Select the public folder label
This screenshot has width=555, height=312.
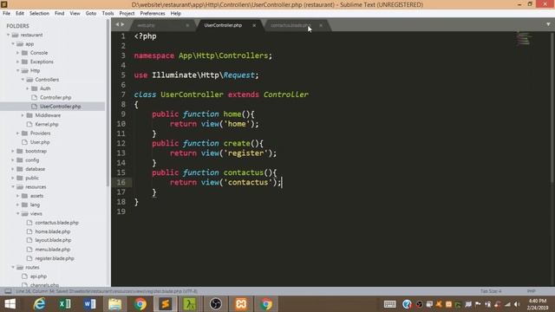[x=32, y=178]
